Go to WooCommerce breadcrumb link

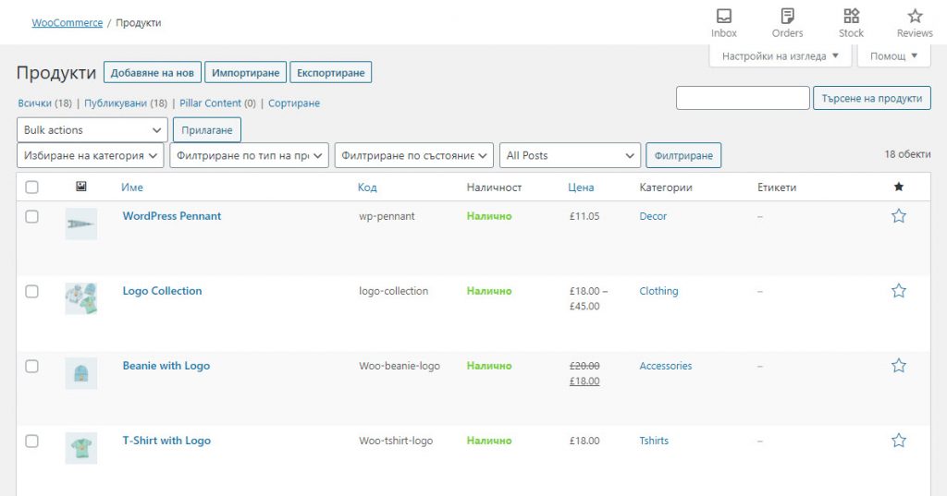point(67,23)
